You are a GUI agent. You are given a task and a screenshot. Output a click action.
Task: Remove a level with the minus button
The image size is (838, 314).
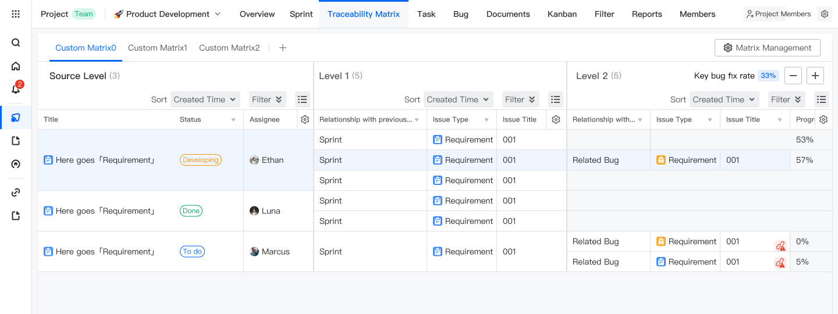[793, 76]
